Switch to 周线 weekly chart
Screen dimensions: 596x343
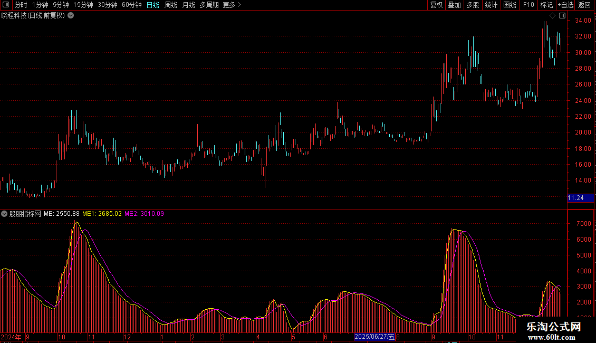pyautogui.click(x=171, y=5)
